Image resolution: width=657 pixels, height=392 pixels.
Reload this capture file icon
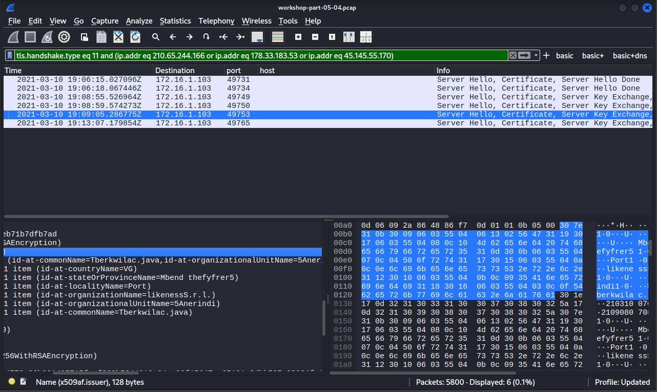(x=135, y=37)
